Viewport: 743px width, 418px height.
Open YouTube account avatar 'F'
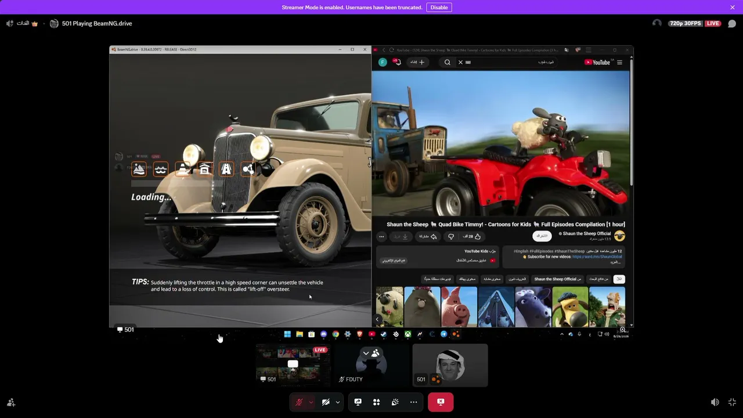383,62
